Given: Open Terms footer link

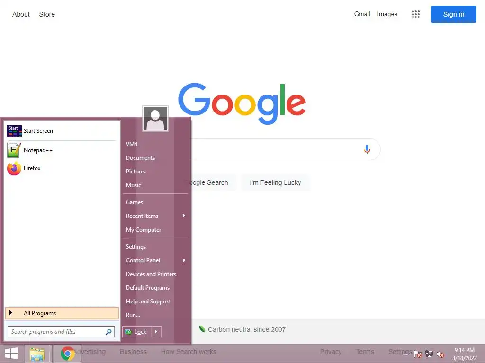Looking at the screenshot, I should 365,352.
